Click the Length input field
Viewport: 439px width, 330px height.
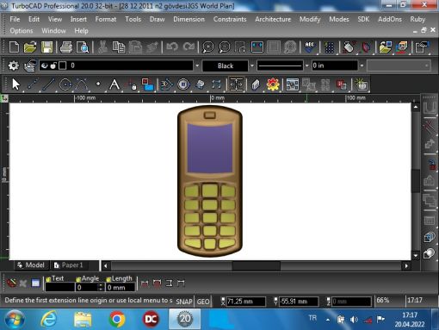tap(121, 287)
